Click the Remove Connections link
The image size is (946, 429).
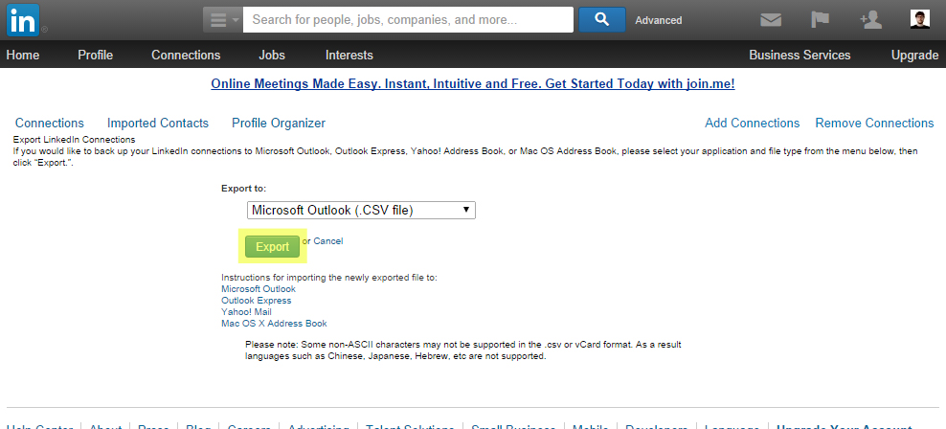click(874, 124)
